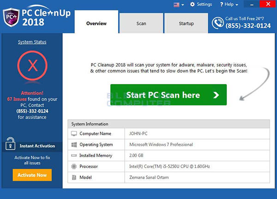Viewport: 277px width, 199px height.
Task: Switch to the Scan tab
Action: pyautogui.click(x=141, y=24)
